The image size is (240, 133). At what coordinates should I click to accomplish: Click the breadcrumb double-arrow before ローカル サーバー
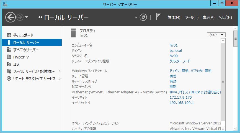(x=40, y=17)
